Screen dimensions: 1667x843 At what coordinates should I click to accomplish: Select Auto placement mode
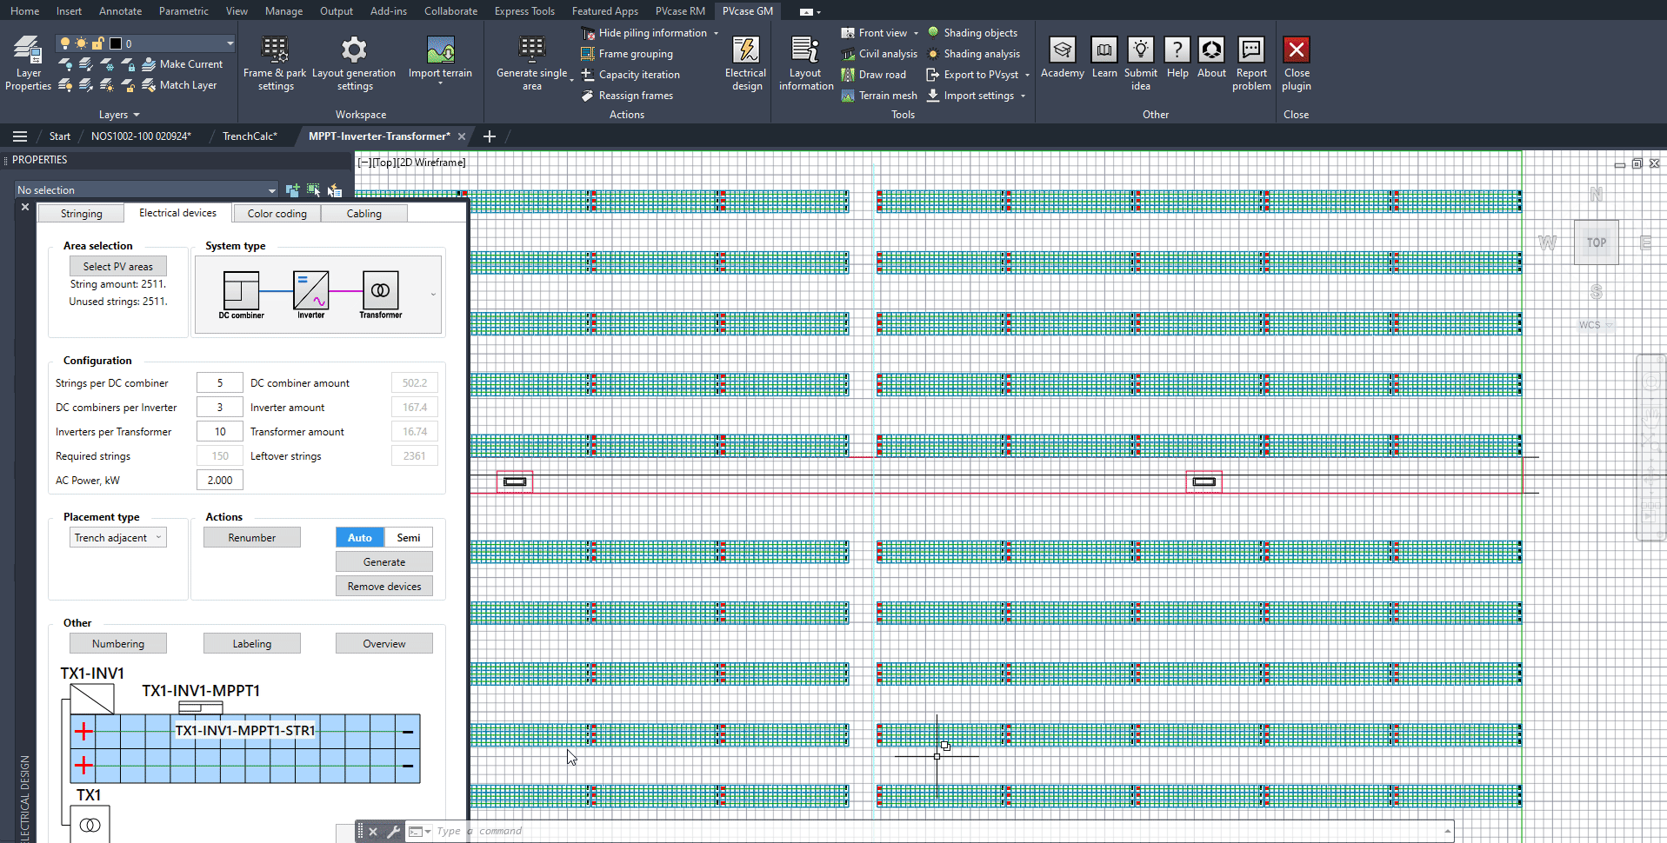point(360,538)
